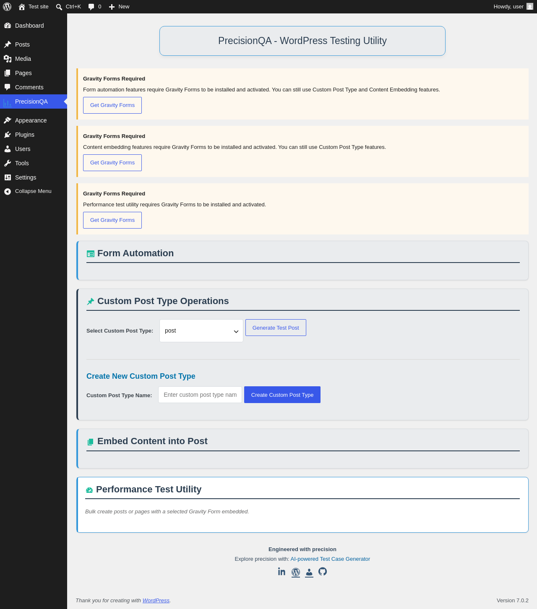Click the WordPress logo in the admin bar
Image resolution: width=537 pixels, height=609 pixels.
point(7,7)
